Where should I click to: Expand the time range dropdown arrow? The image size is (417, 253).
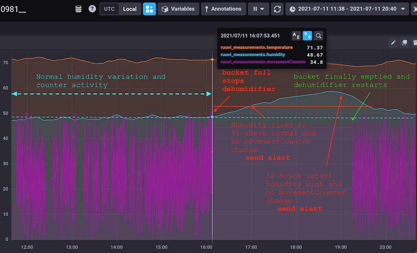tap(403, 9)
